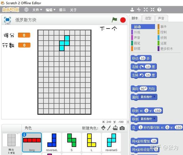Stop the project with red stop button

(x=123, y=20)
